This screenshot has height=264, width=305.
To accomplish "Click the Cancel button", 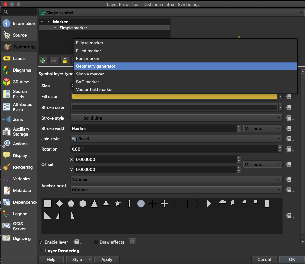I will tap(264, 259).
